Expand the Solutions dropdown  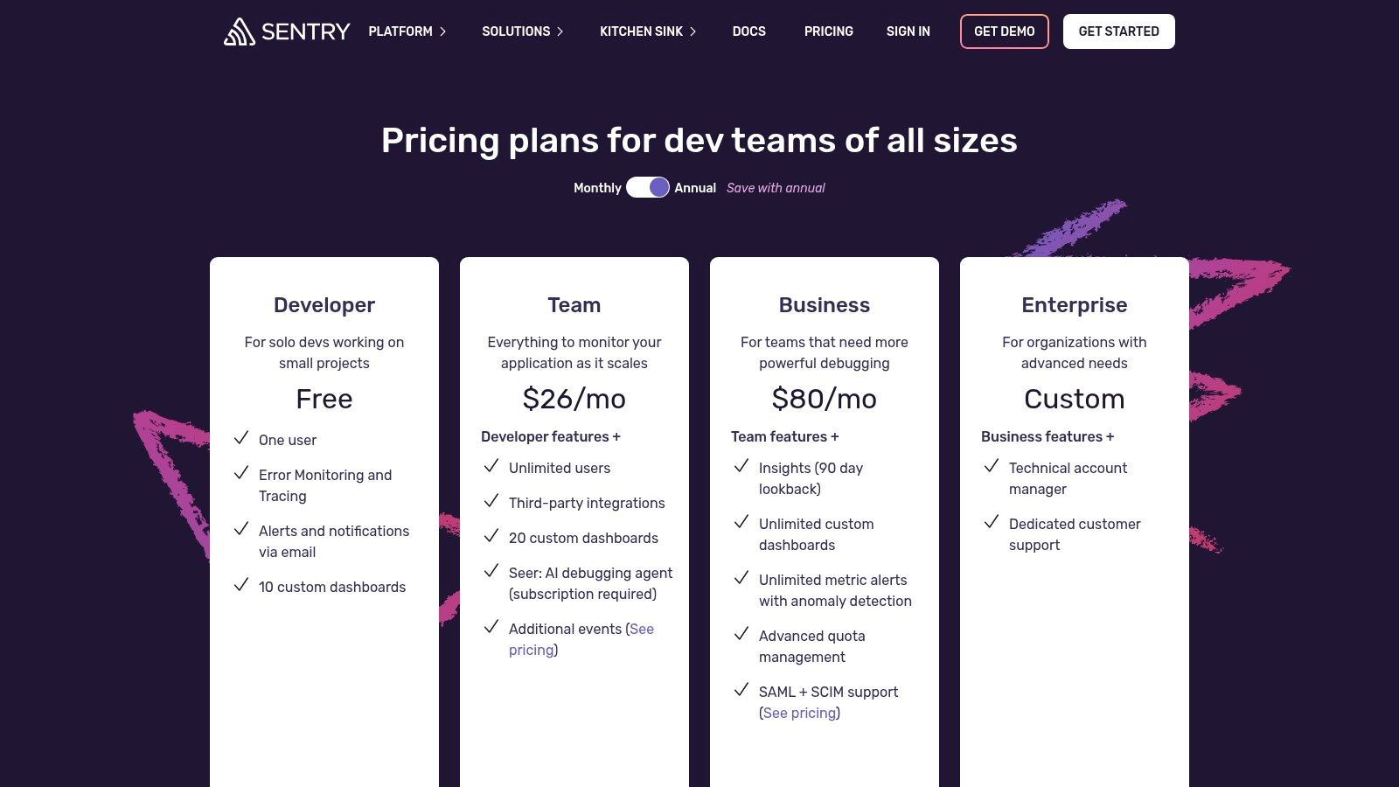[516, 31]
